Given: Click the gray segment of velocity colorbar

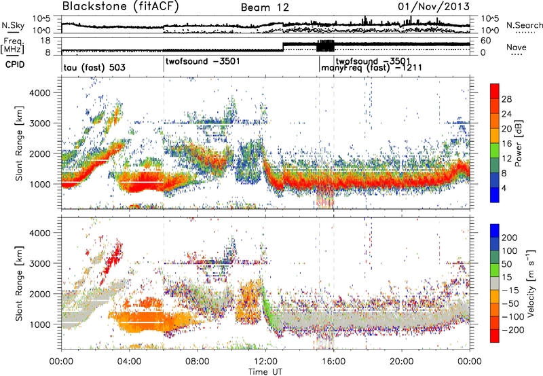Looking at the screenshot, I should (495, 283).
